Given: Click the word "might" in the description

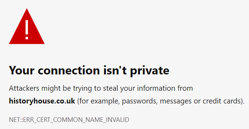Looking at the screenshot, I should click(x=51, y=89).
